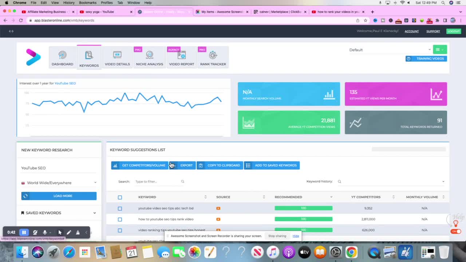Viewport: 466px width, 262px height.
Task: Click the Blaster app logo
Action: [33, 57]
